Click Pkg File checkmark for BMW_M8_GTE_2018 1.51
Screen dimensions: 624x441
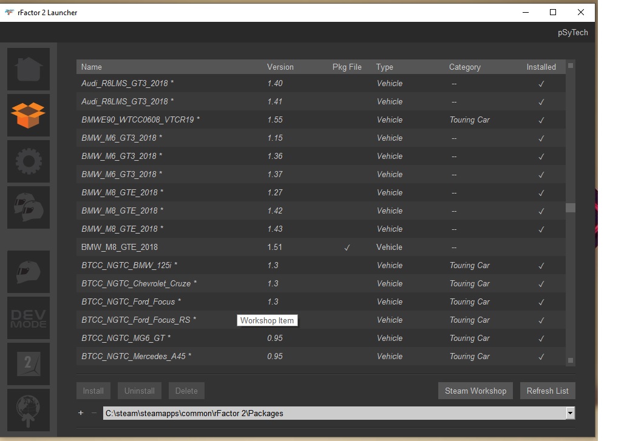pyautogui.click(x=347, y=247)
